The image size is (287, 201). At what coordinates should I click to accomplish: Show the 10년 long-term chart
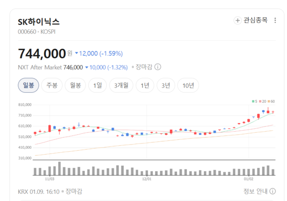point(188,86)
